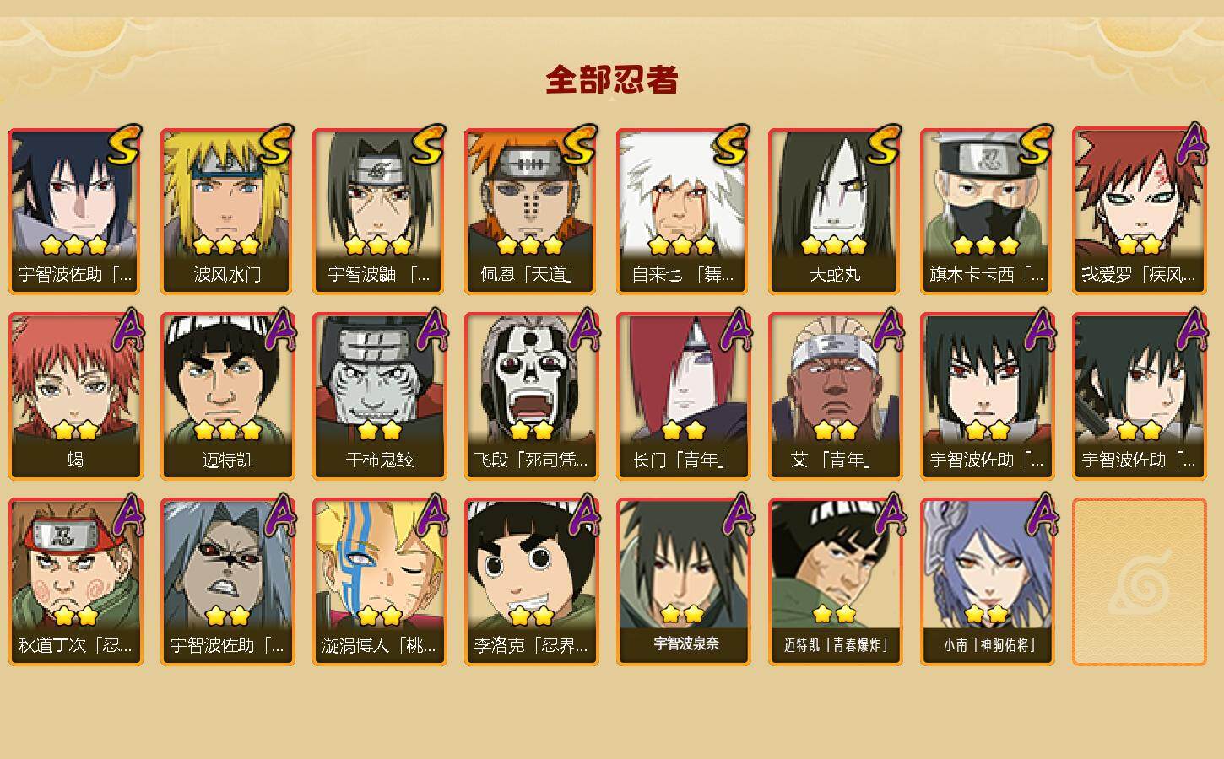Select the 波风水门 ninja card
Screen dimensions: 1224x759
[x=227, y=211]
